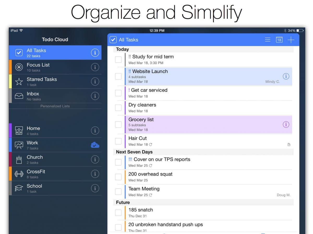Check the Team Meeting task checkbox
The height and width of the screenshot is (234, 313).
click(x=118, y=192)
